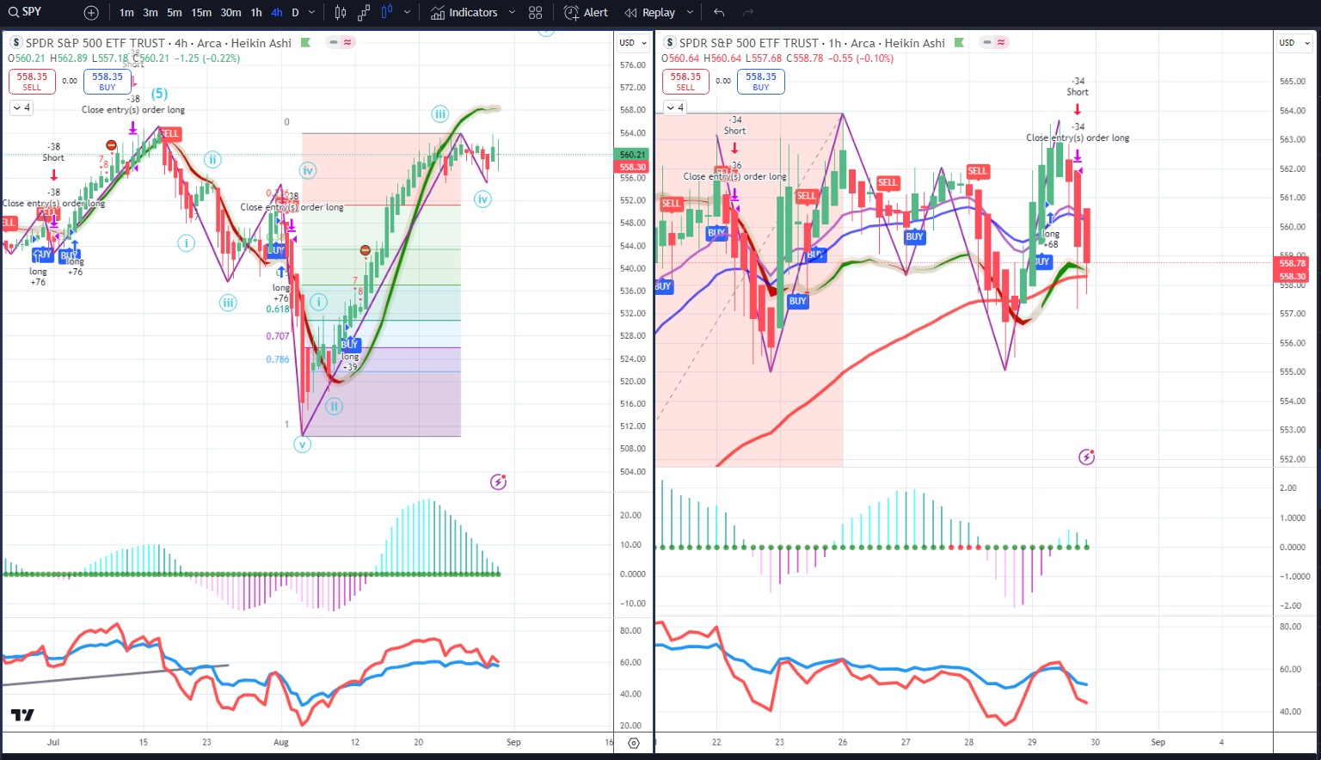This screenshot has height=760, width=1321.
Task: Click lightning event icon on 1h chart
Action: click(x=1086, y=457)
